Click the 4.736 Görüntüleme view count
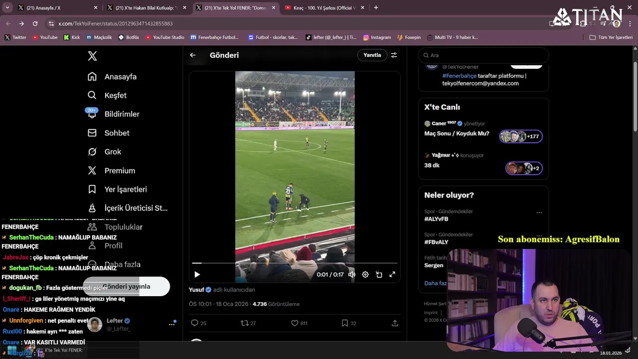The width and height of the screenshot is (638, 359). click(276, 304)
